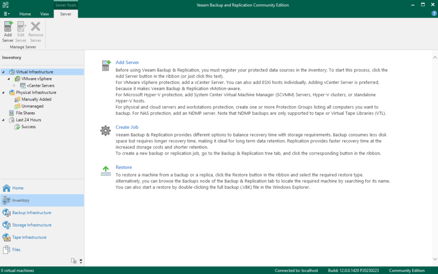Open the Storage Infrastructure view
The image size is (438, 274).
pyautogui.click(x=42, y=225)
